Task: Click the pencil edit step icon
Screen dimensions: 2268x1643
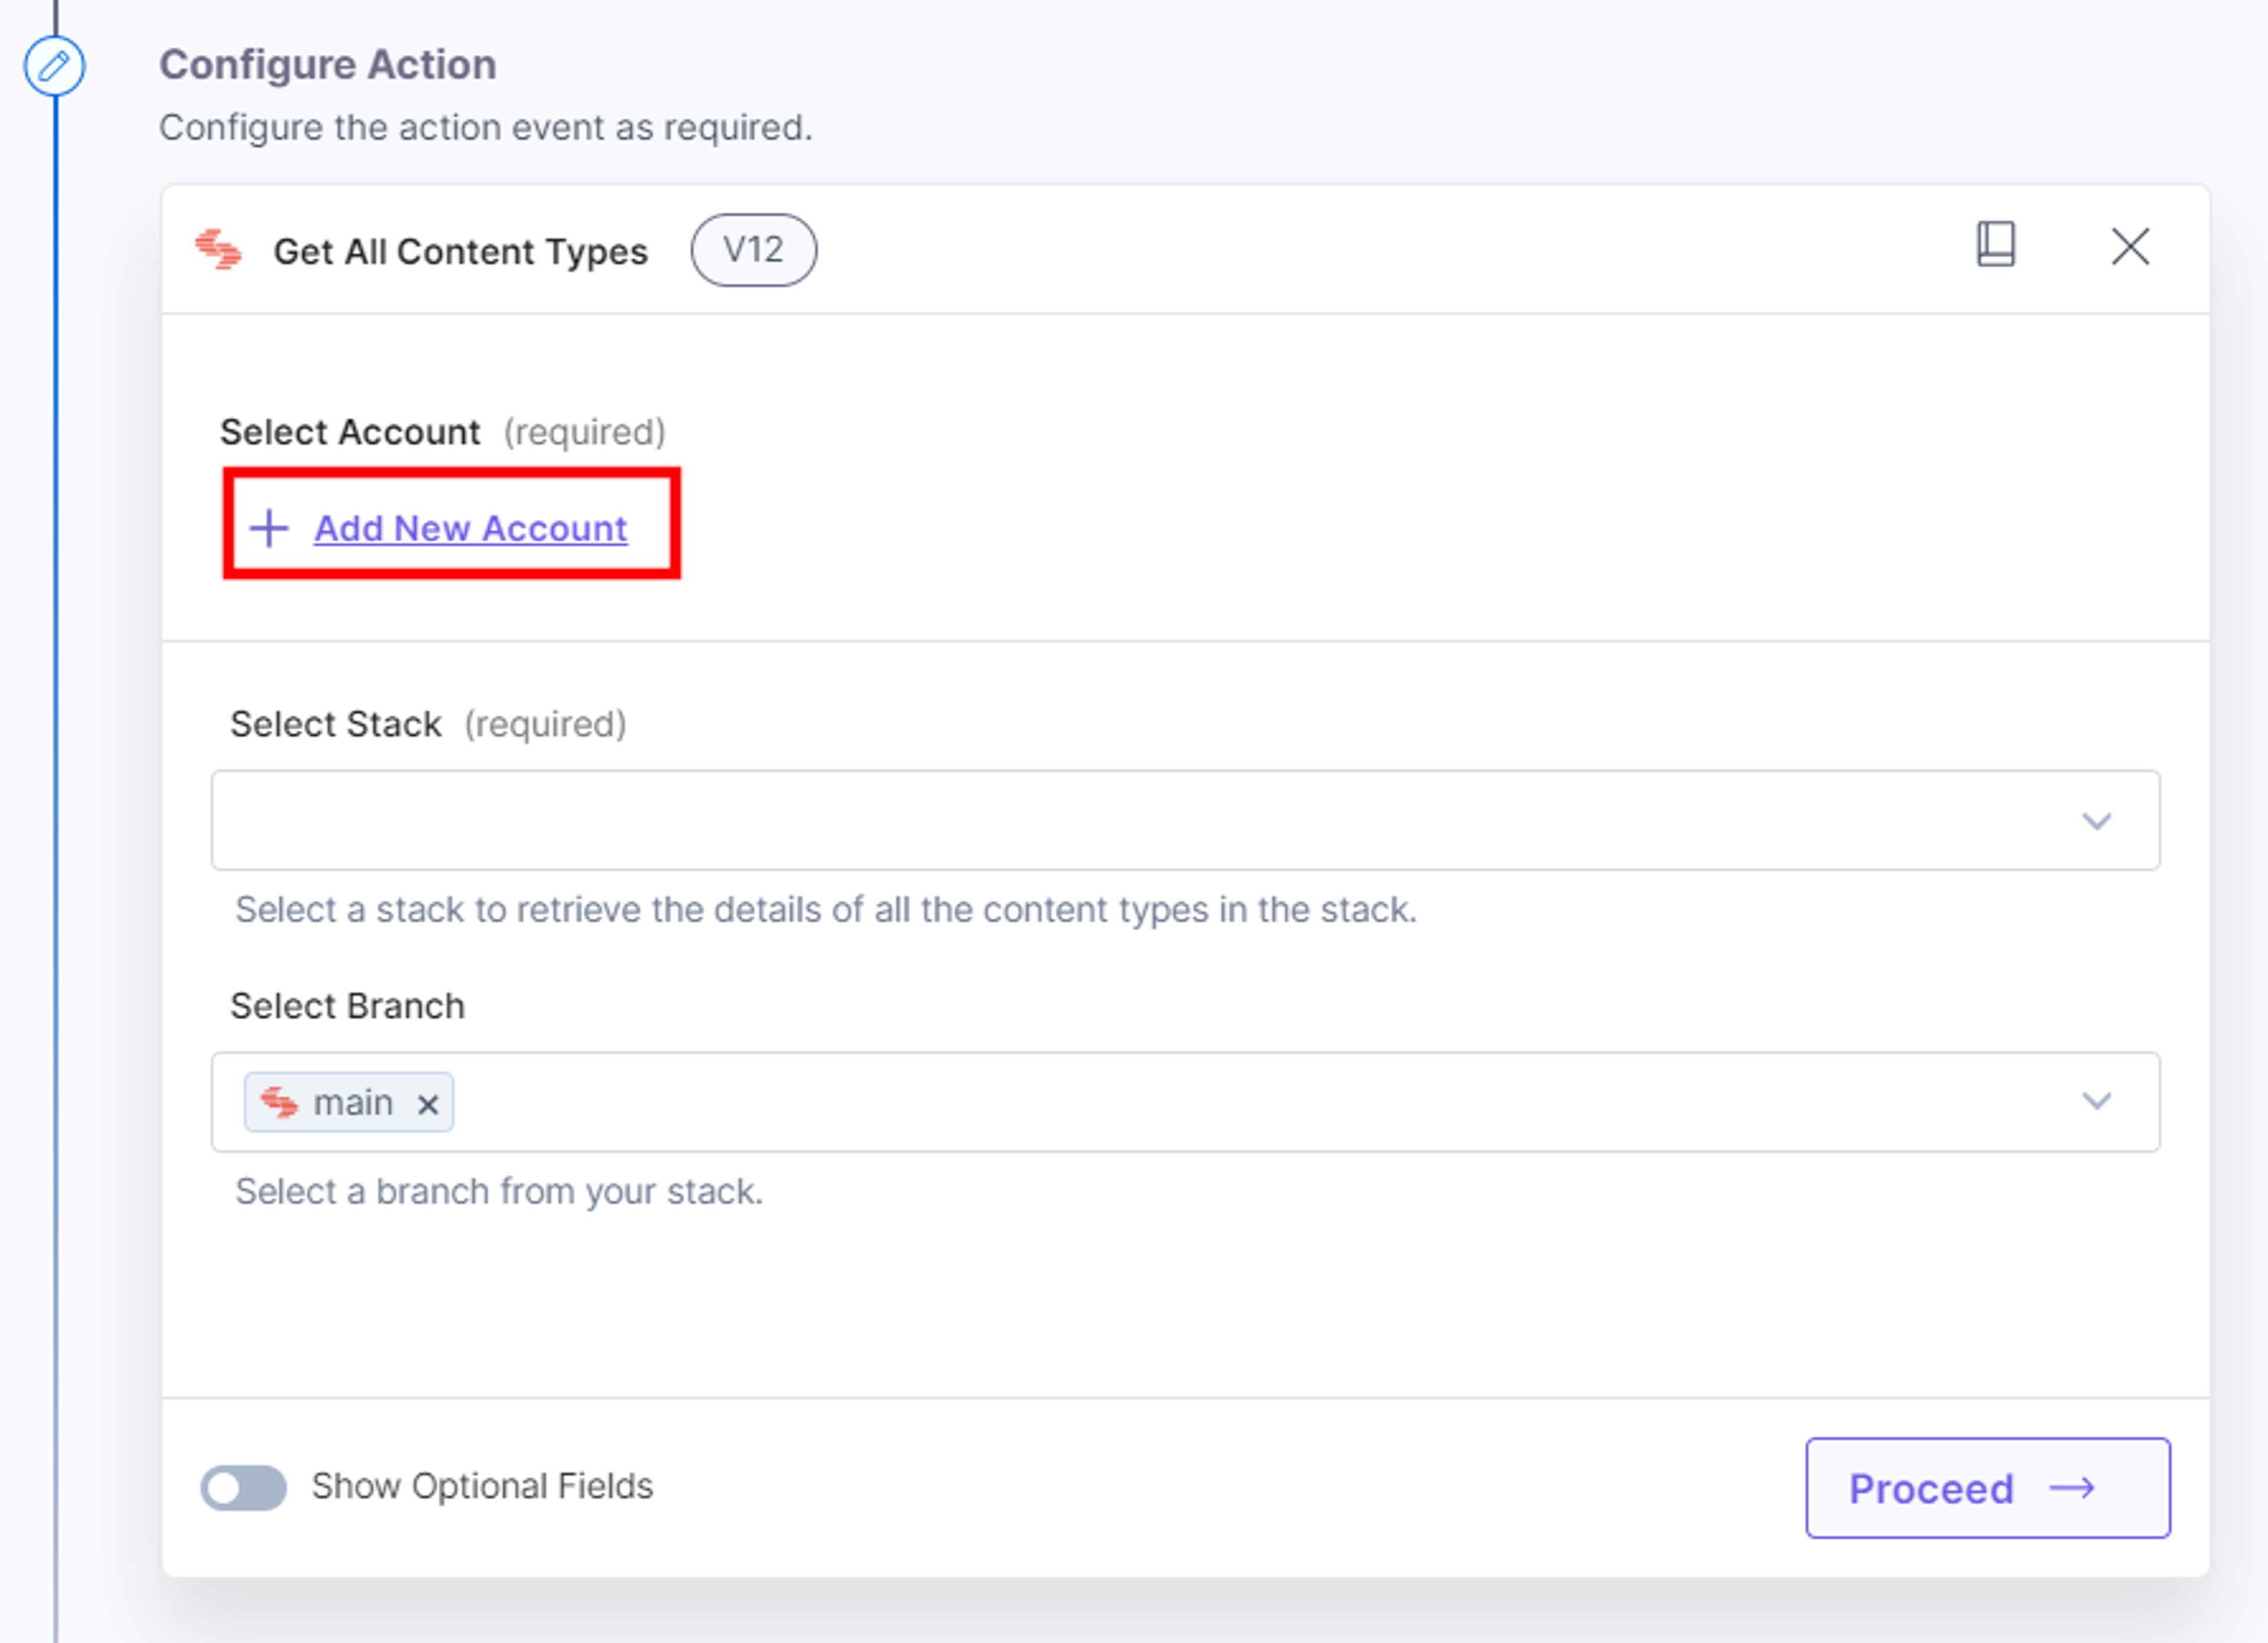Action: 54,67
